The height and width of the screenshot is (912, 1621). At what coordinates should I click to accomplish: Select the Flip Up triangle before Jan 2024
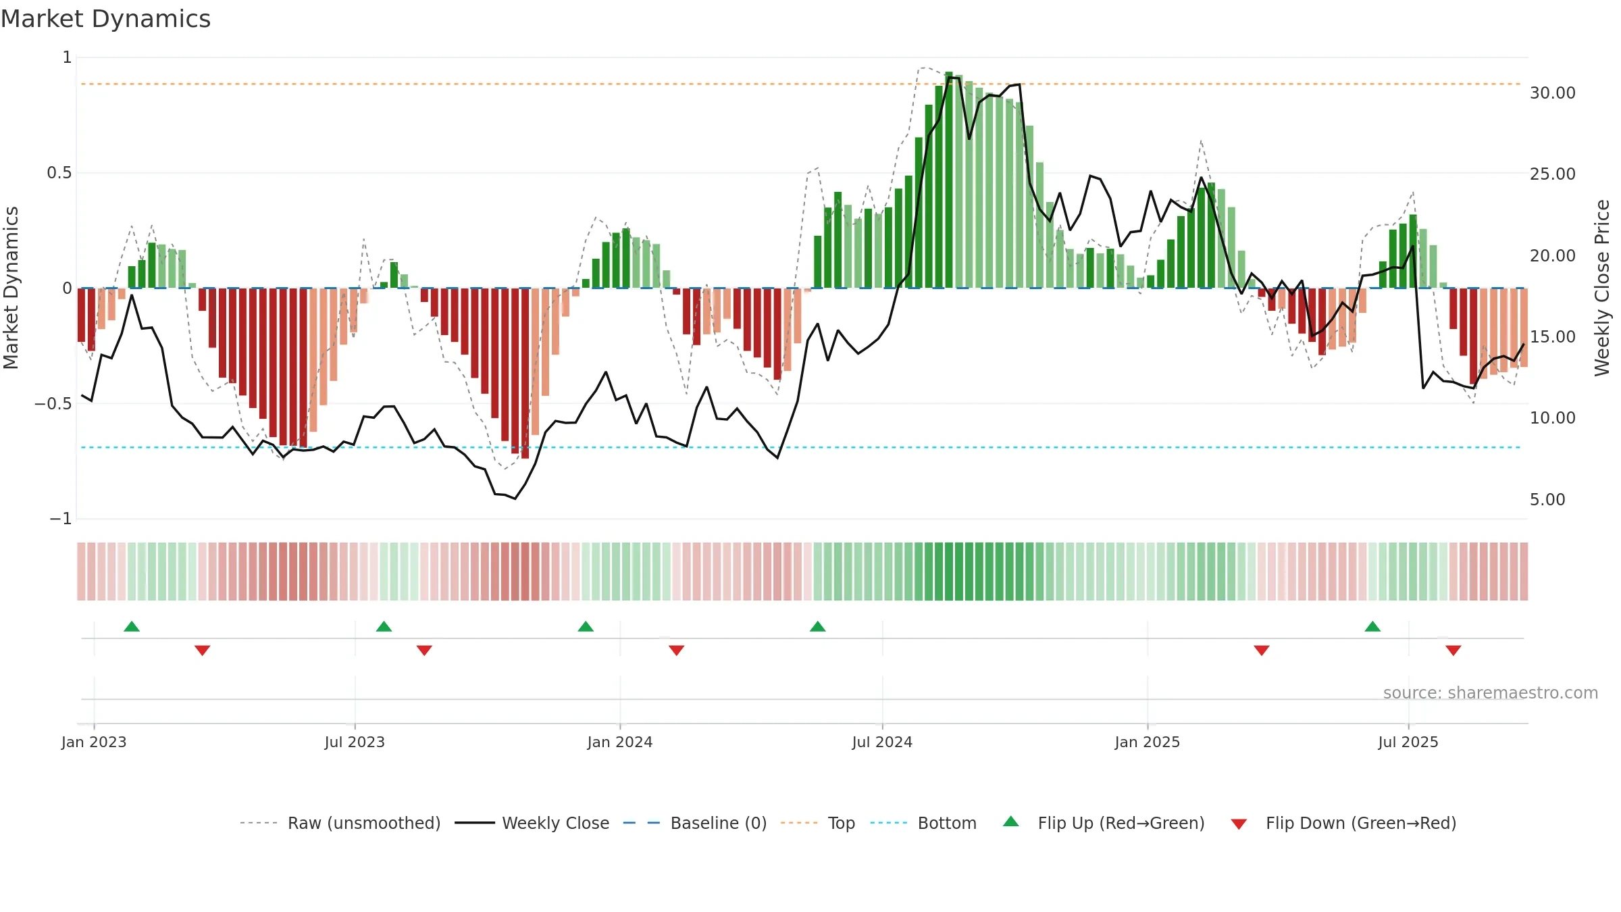[586, 627]
